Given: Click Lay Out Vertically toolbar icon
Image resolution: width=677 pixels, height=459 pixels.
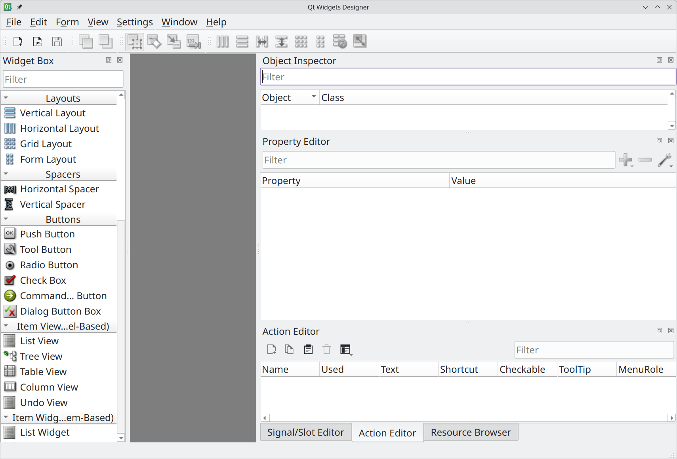Looking at the screenshot, I should (x=242, y=42).
